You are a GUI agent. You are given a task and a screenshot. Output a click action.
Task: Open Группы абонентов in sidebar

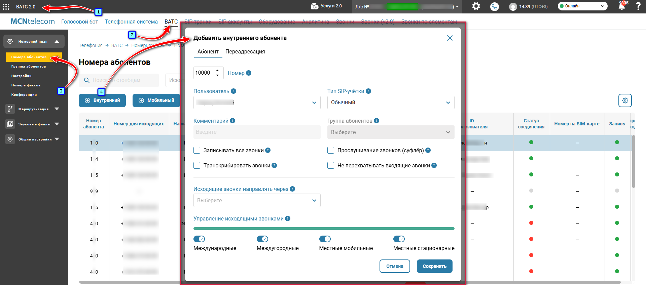click(29, 67)
